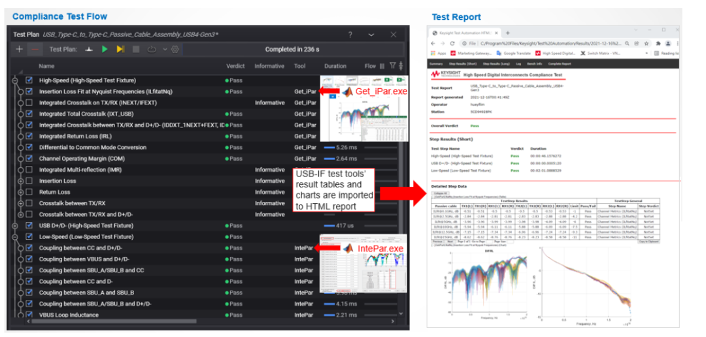Open the dropdown arrow beside repeat icon
Image resolution: width=706 pixels, height=337 pixels.
[x=165, y=50]
